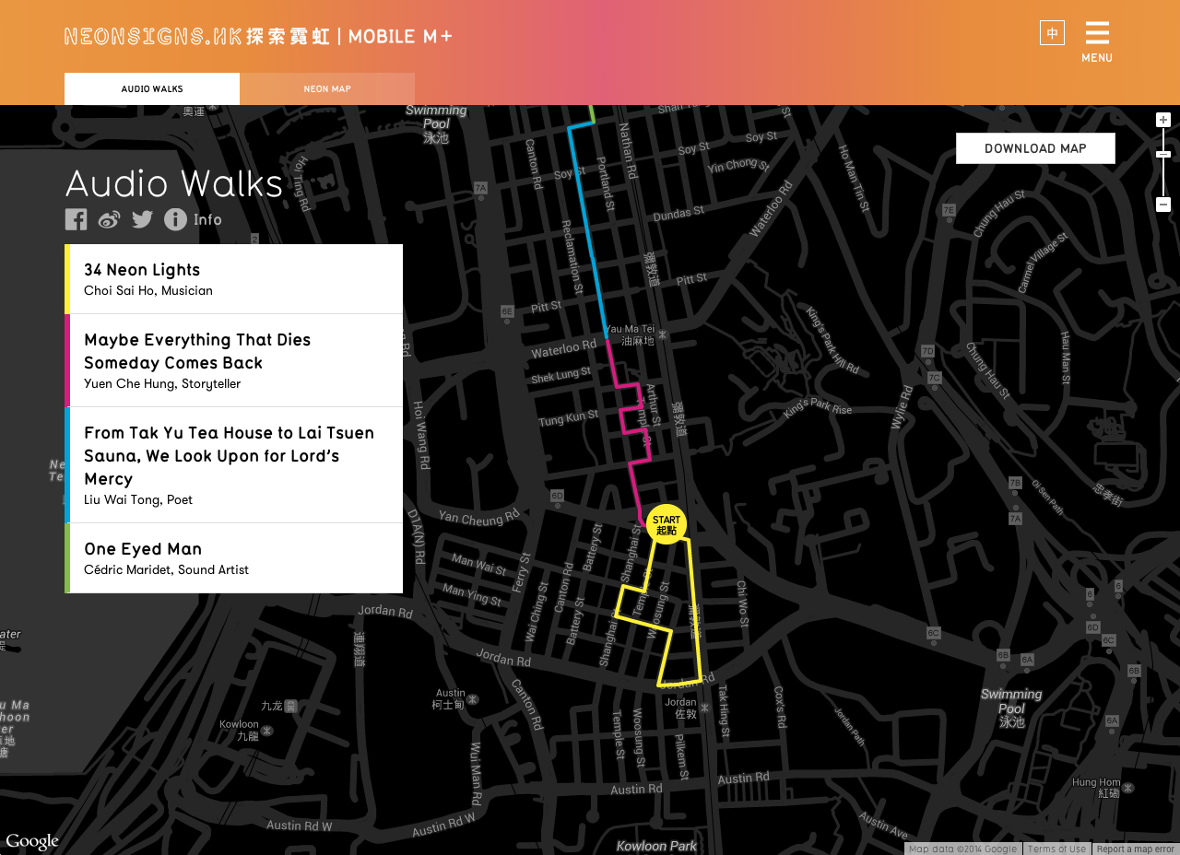Click the Mobile M+ header text

coord(400,36)
